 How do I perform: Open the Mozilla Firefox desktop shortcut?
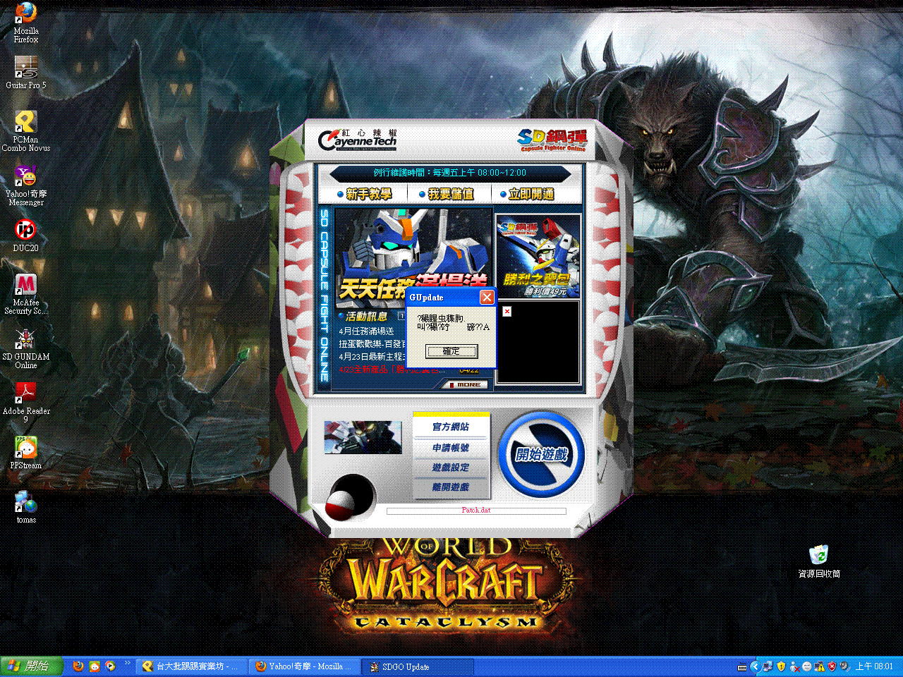point(26,23)
